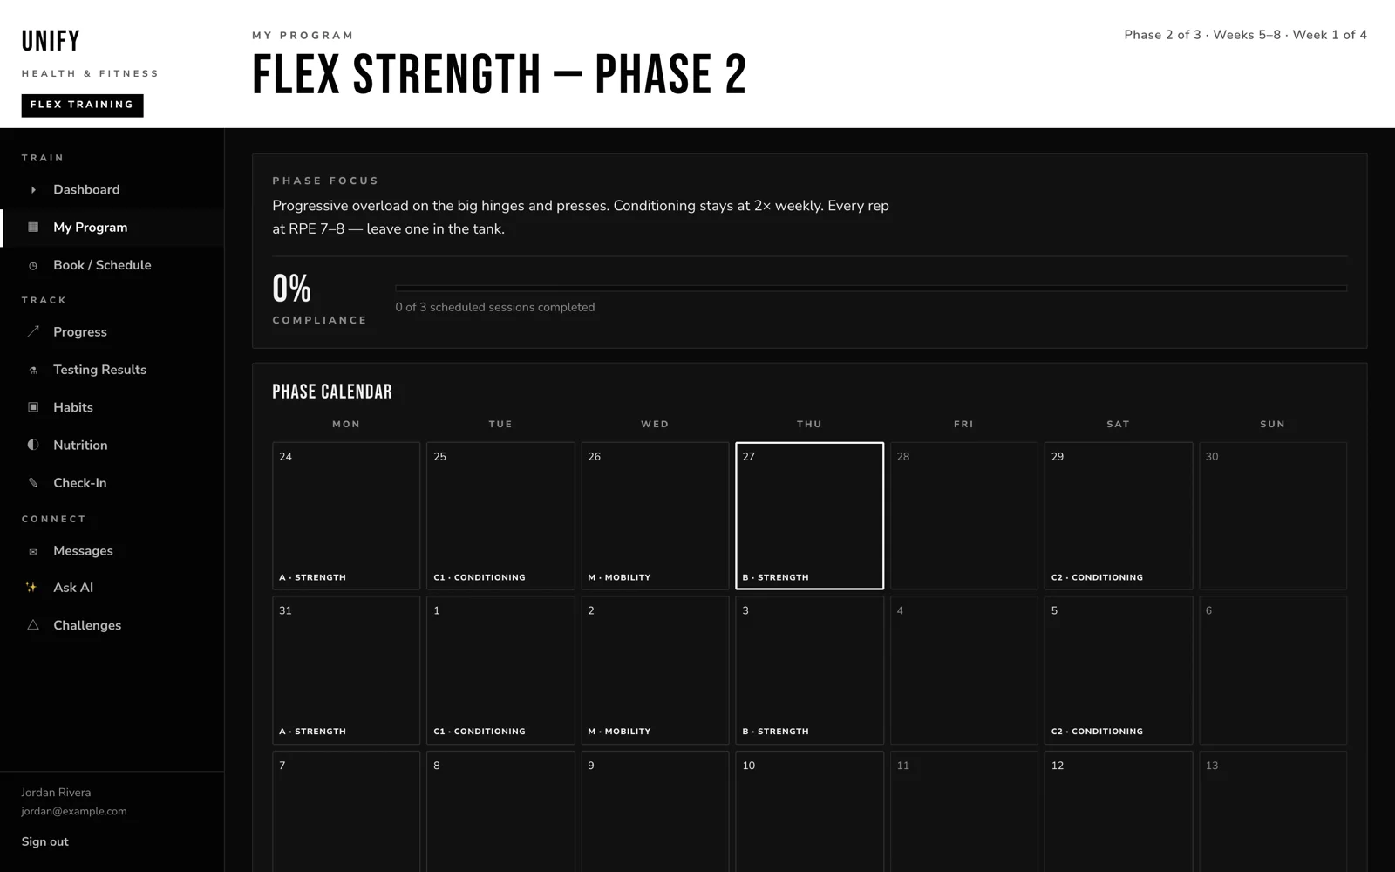The image size is (1395, 872).
Task: Select Thursday 27 B Strength session
Action: pos(809,516)
